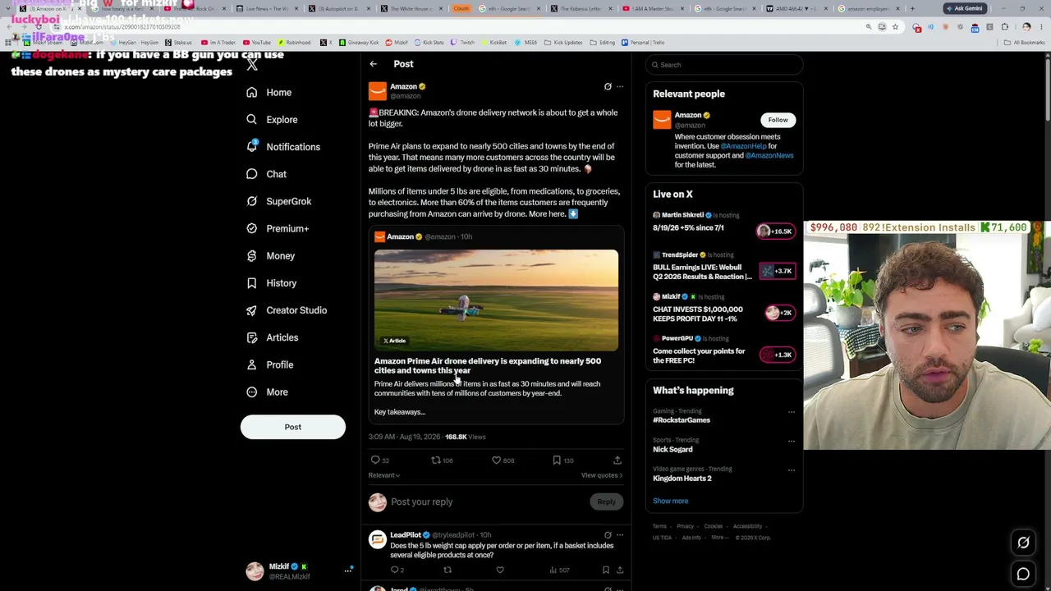Open the Notifications bell icon
The width and height of the screenshot is (1051, 591).
tap(252, 147)
